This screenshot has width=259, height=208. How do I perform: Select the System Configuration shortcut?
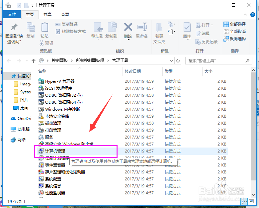pos(50,179)
